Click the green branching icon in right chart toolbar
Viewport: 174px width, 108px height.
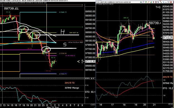pos(146,2)
